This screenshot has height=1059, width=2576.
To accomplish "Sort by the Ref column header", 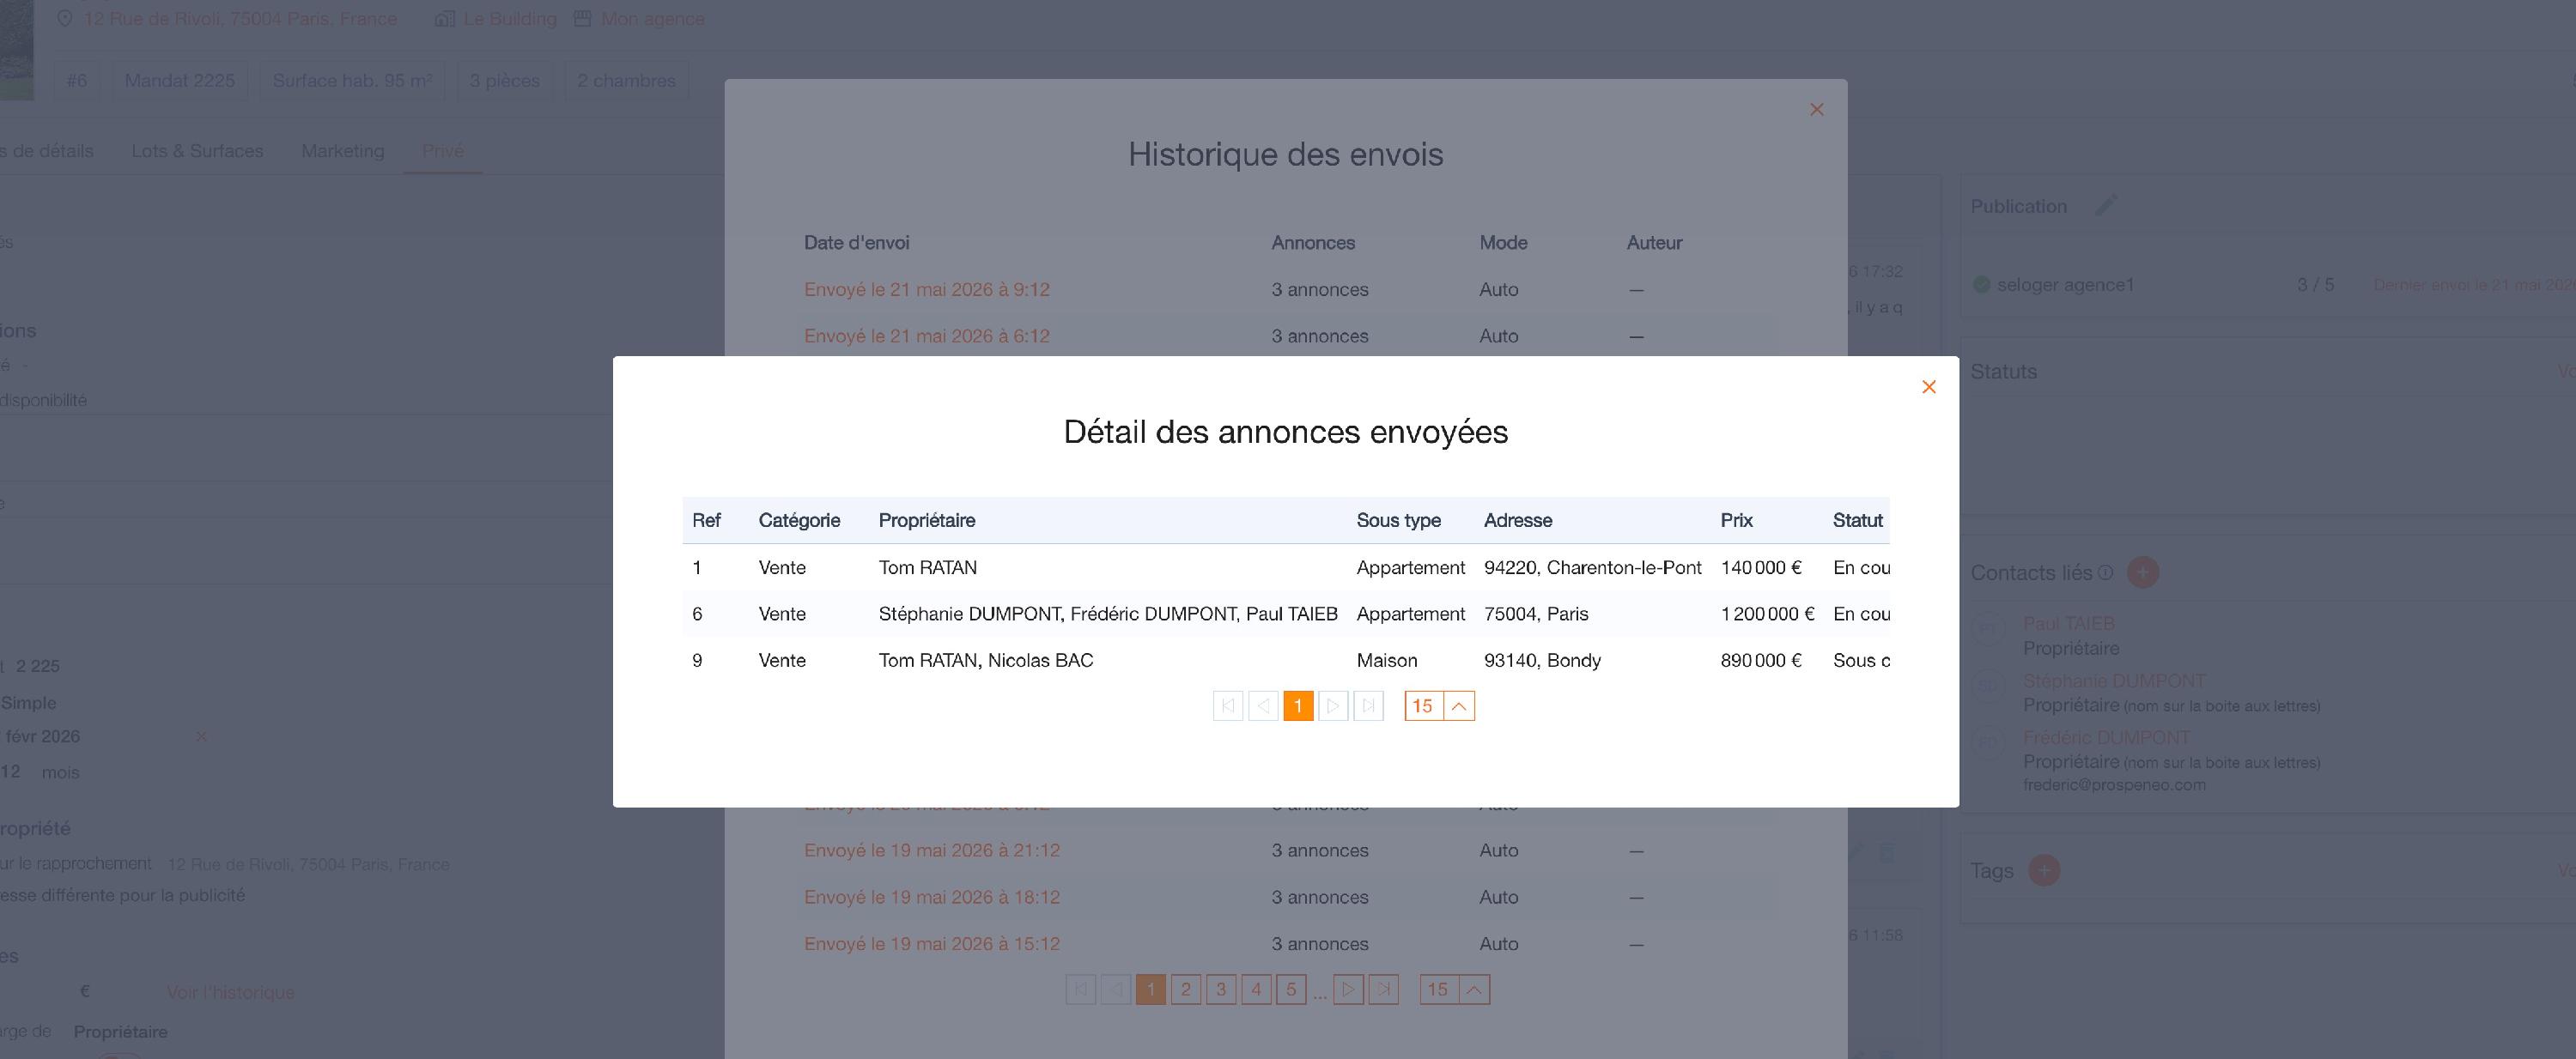I will pos(706,521).
